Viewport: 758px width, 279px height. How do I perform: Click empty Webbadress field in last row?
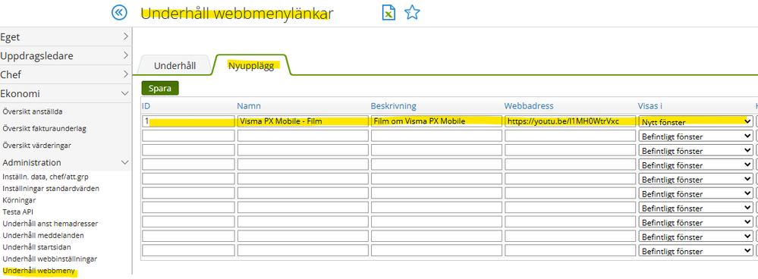pos(571,250)
